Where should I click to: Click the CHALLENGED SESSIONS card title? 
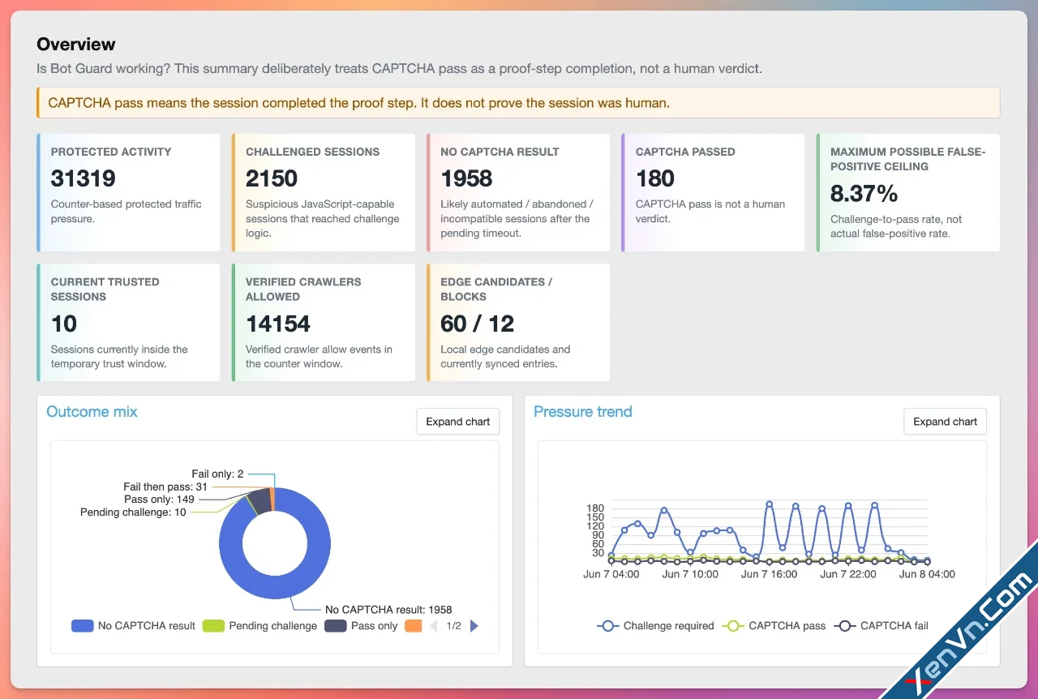313,152
